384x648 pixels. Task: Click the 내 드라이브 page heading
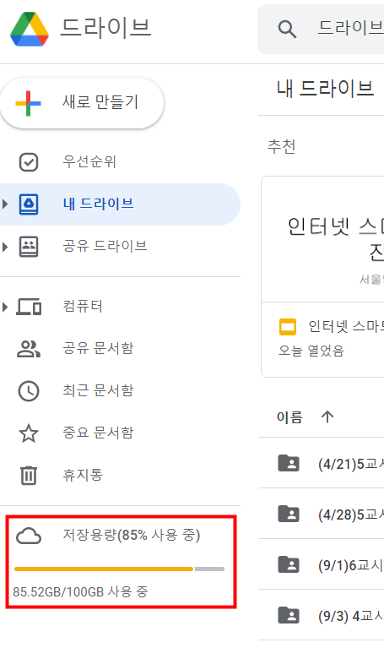click(326, 89)
